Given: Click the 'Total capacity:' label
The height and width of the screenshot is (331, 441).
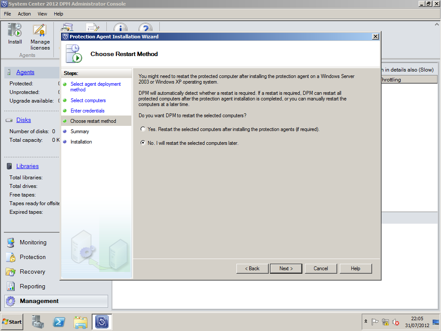Looking at the screenshot, I should point(26,140).
